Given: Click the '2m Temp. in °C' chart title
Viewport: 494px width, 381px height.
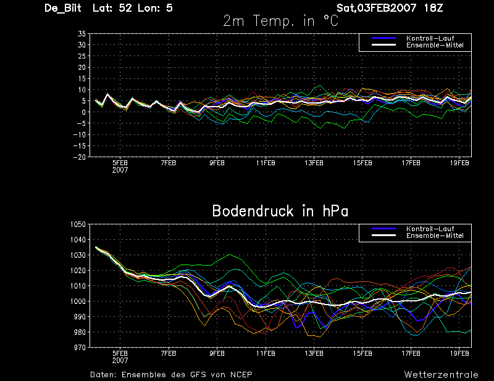Looking at the screenshot, I should [280, 21].
